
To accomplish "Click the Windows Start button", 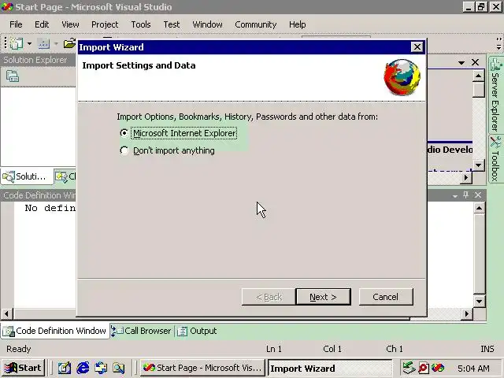I will 23,368.
